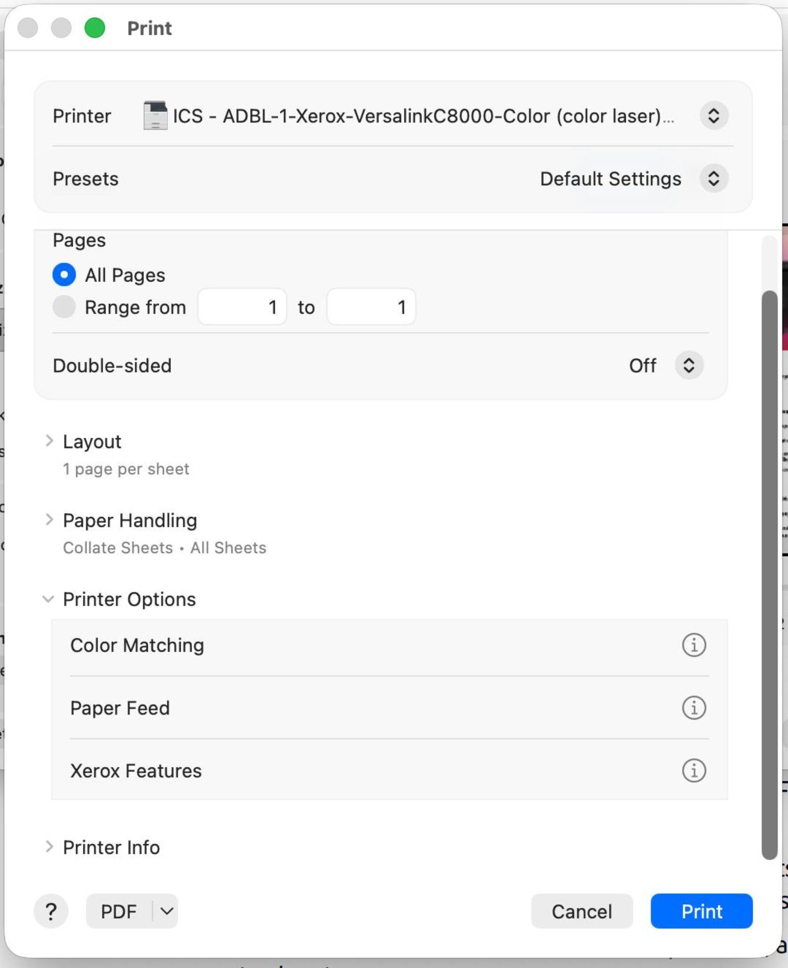
Task: Open PDF options dropdown arrow
Action: click(x=166, y=911)
